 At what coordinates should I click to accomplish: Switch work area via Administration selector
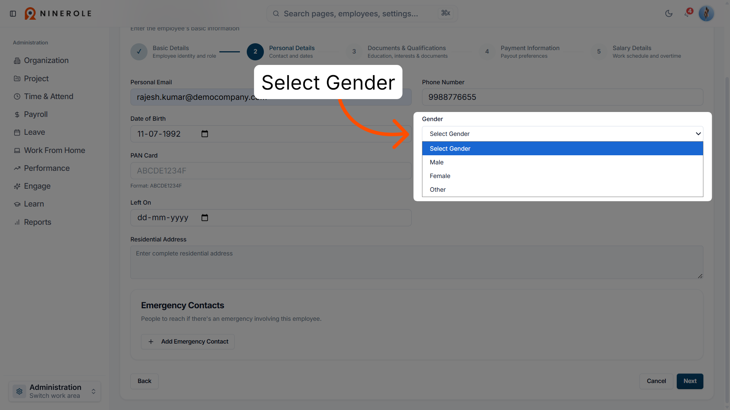coord(55,391)
